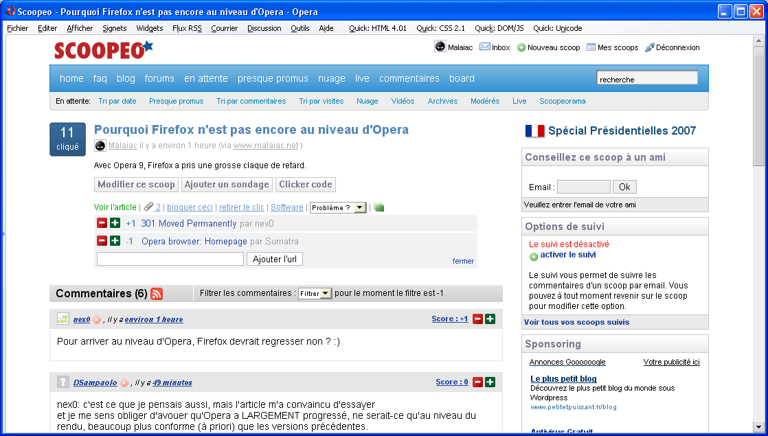Viewport: 768px width, 436px height.
Task: Open the Outils menu
Action: click(300, 28)
